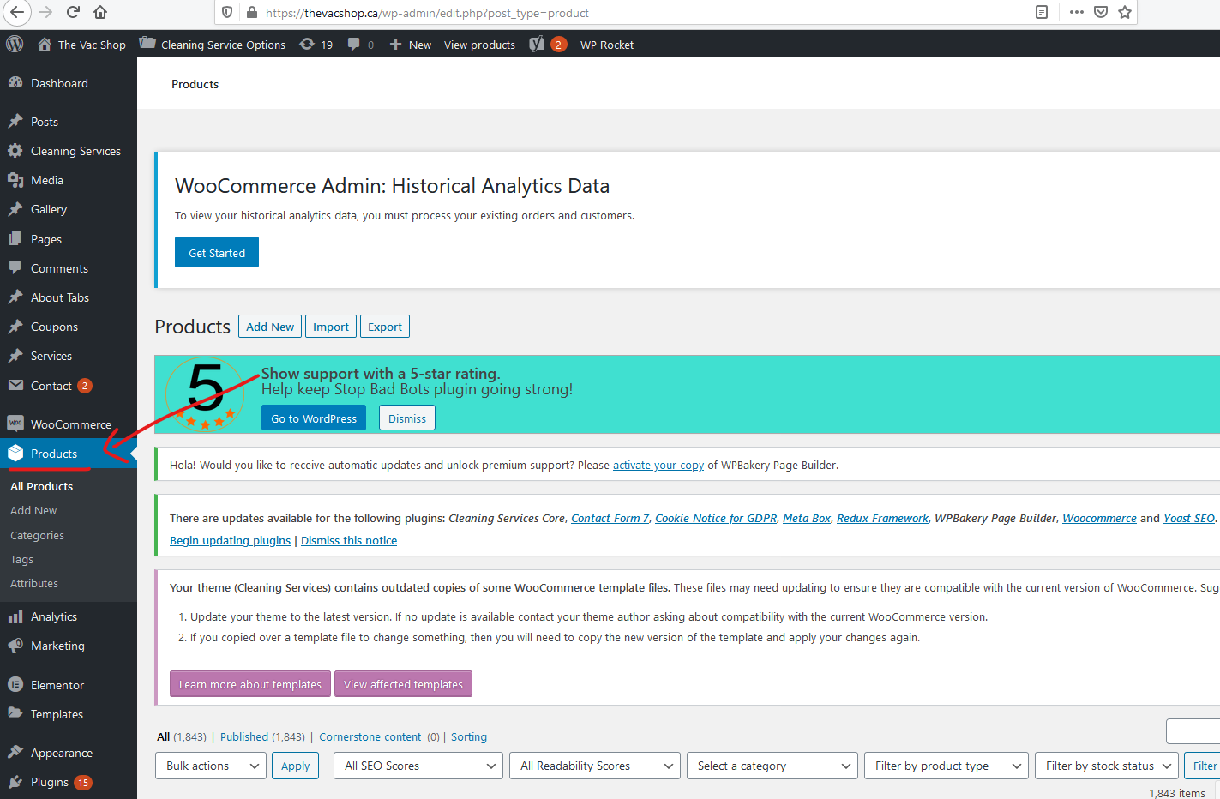1220x799 pixels.
Task: Reload the page with refresh icon
Action: point(73,12)
